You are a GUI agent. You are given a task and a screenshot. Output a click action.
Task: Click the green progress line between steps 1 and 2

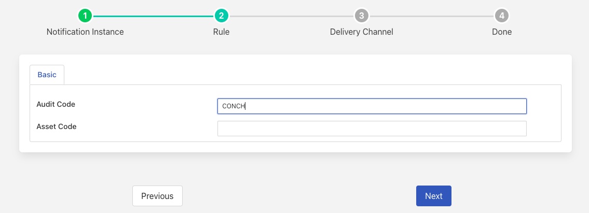[153, 16]
